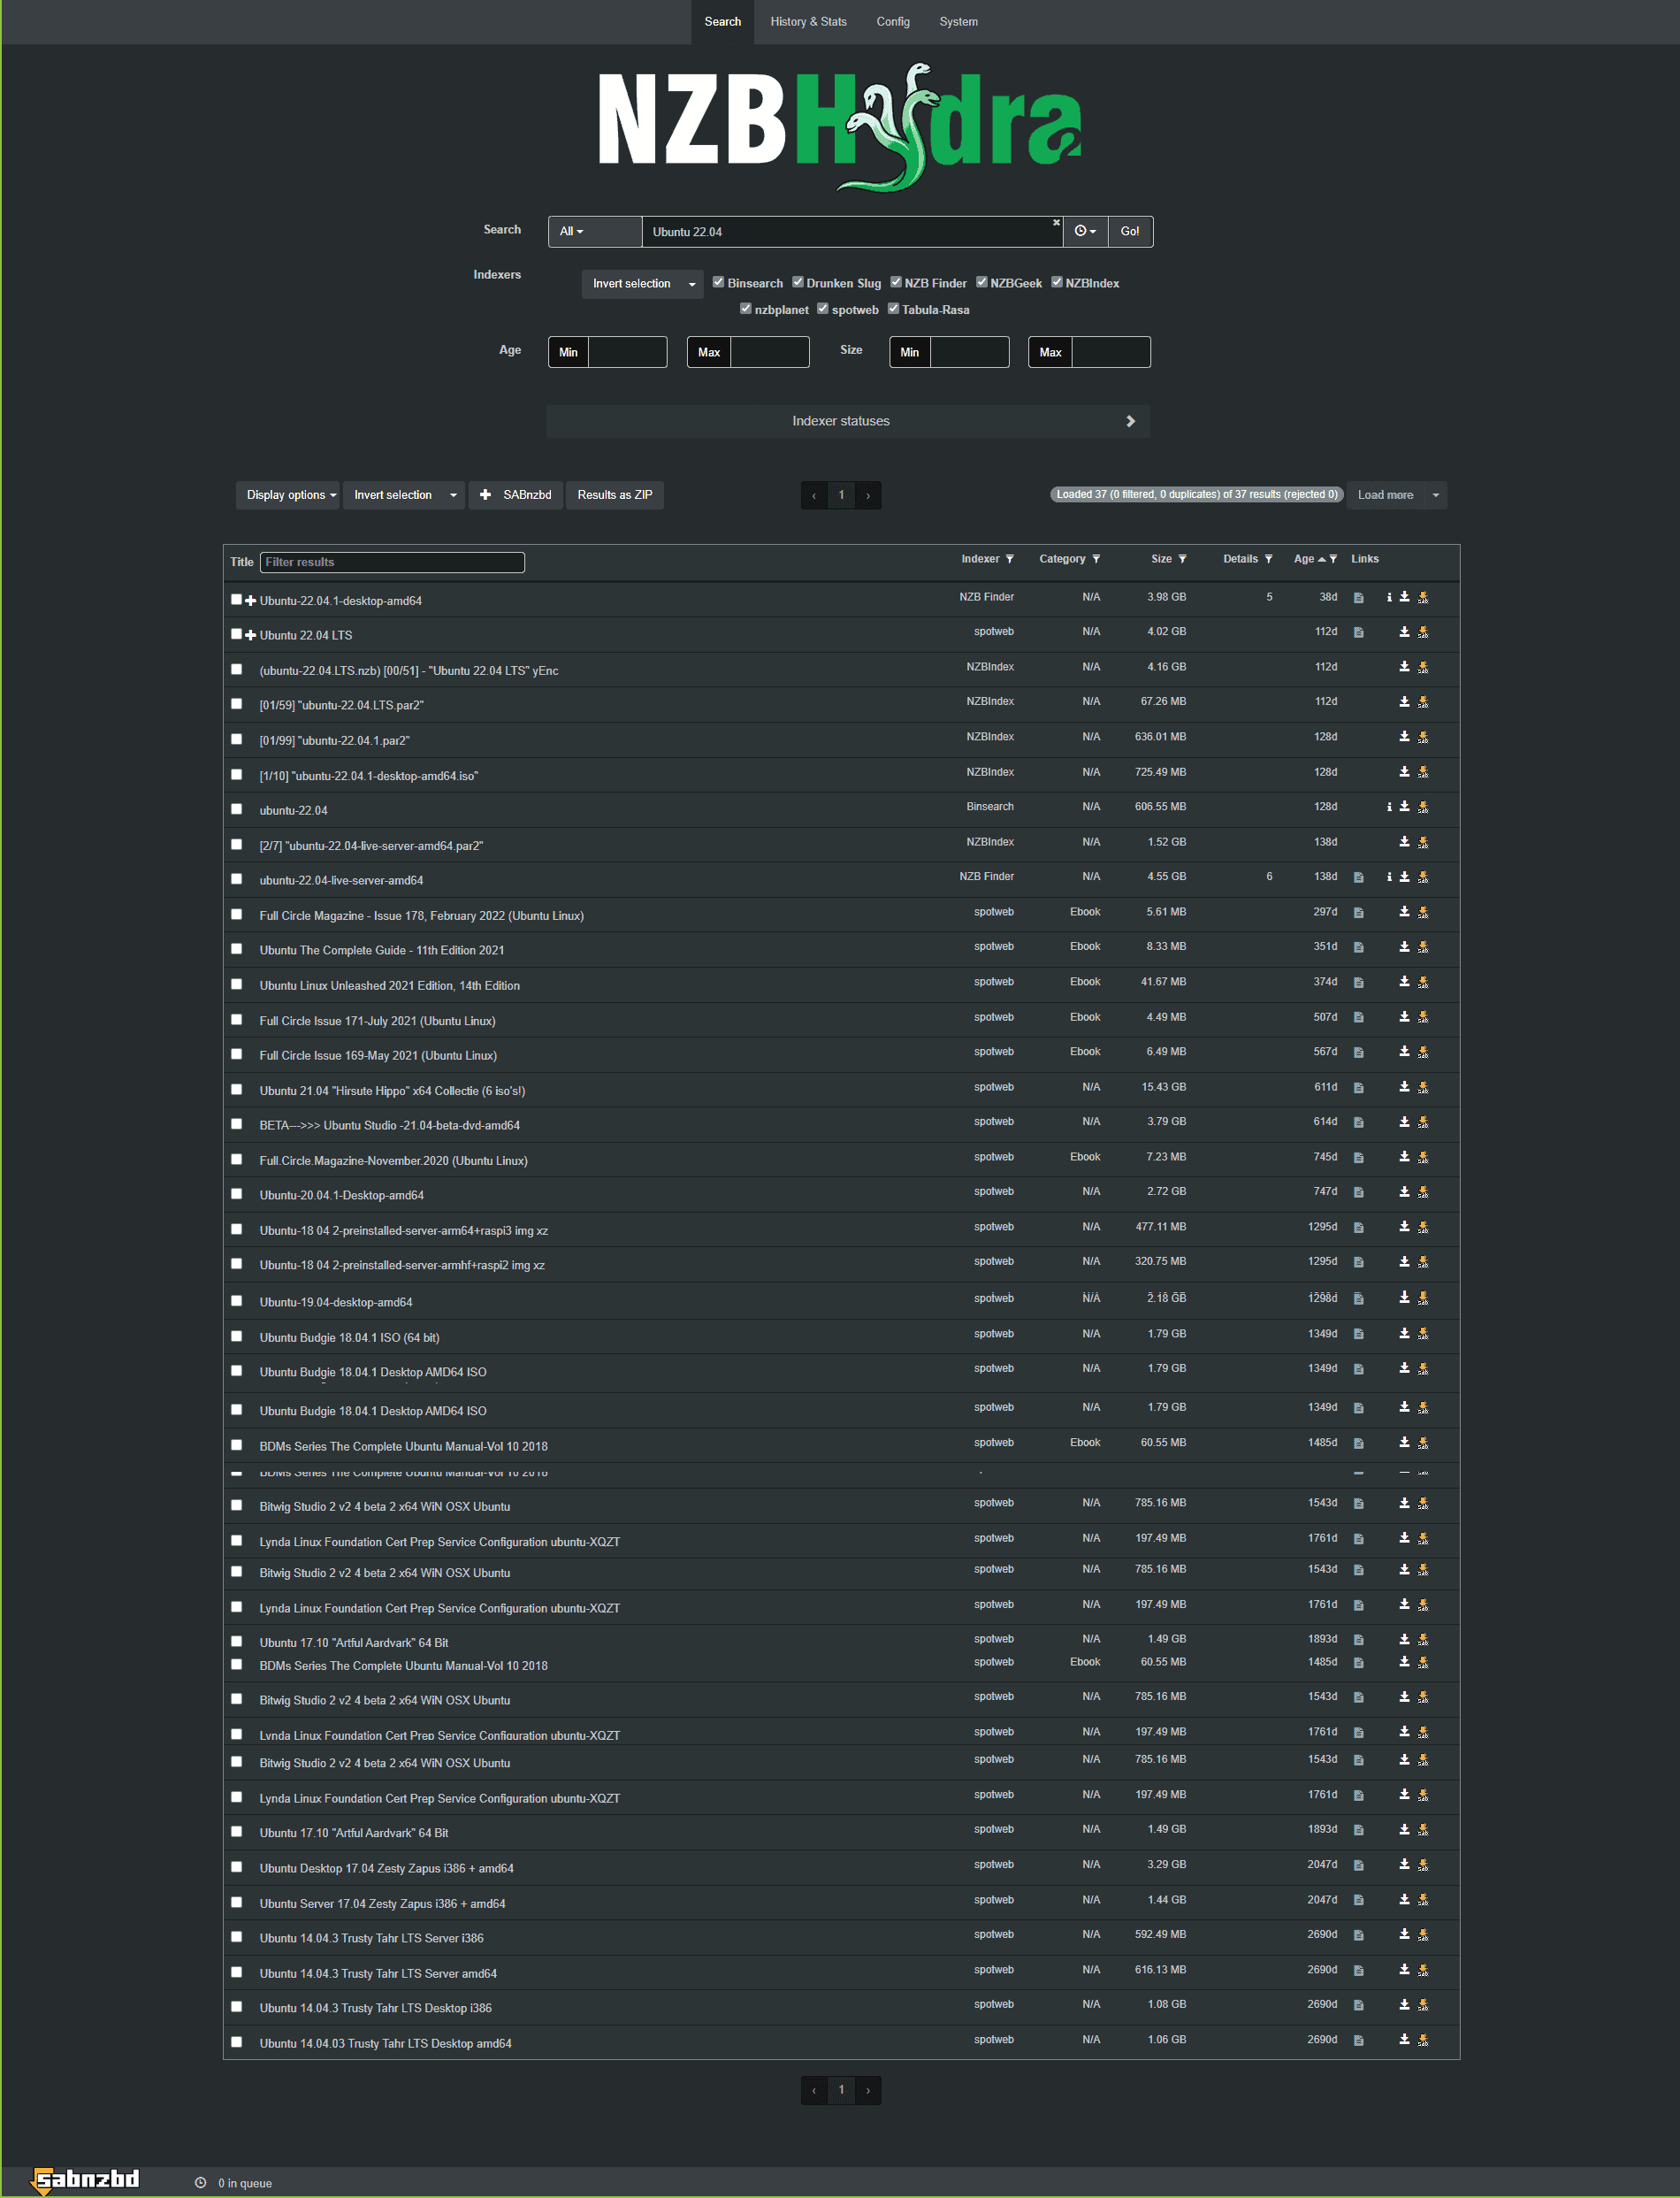
Task: Open the Load more dropdown arrow
Action: pos(1436,495)
